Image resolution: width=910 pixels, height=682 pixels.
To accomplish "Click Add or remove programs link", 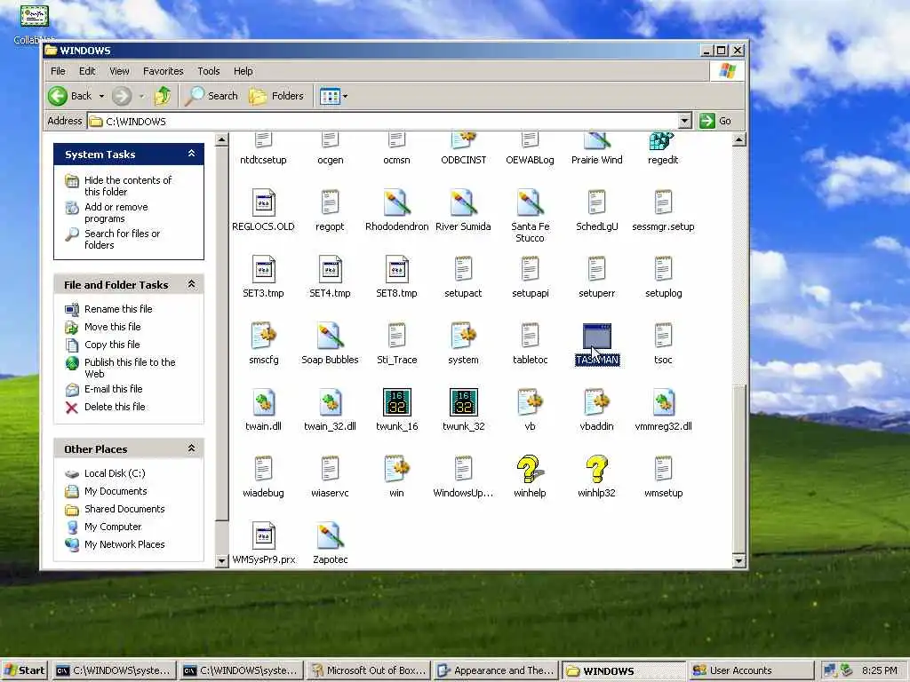I will (x=116, y=213).
